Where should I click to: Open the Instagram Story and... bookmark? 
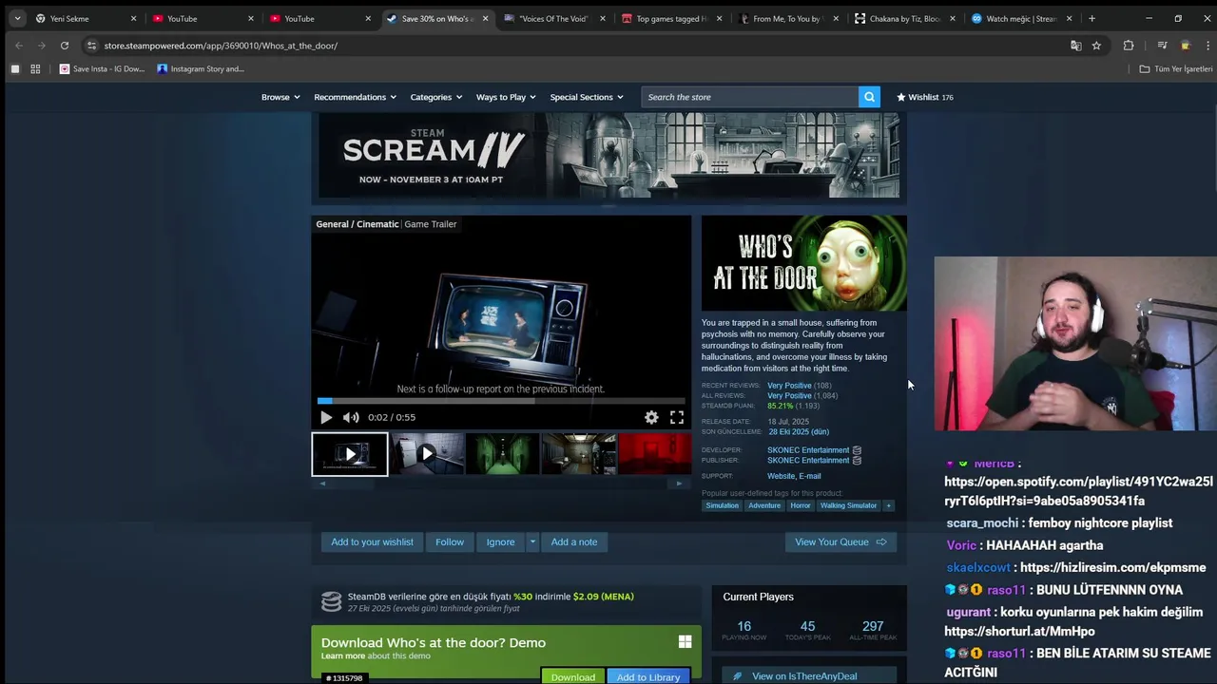201,68
